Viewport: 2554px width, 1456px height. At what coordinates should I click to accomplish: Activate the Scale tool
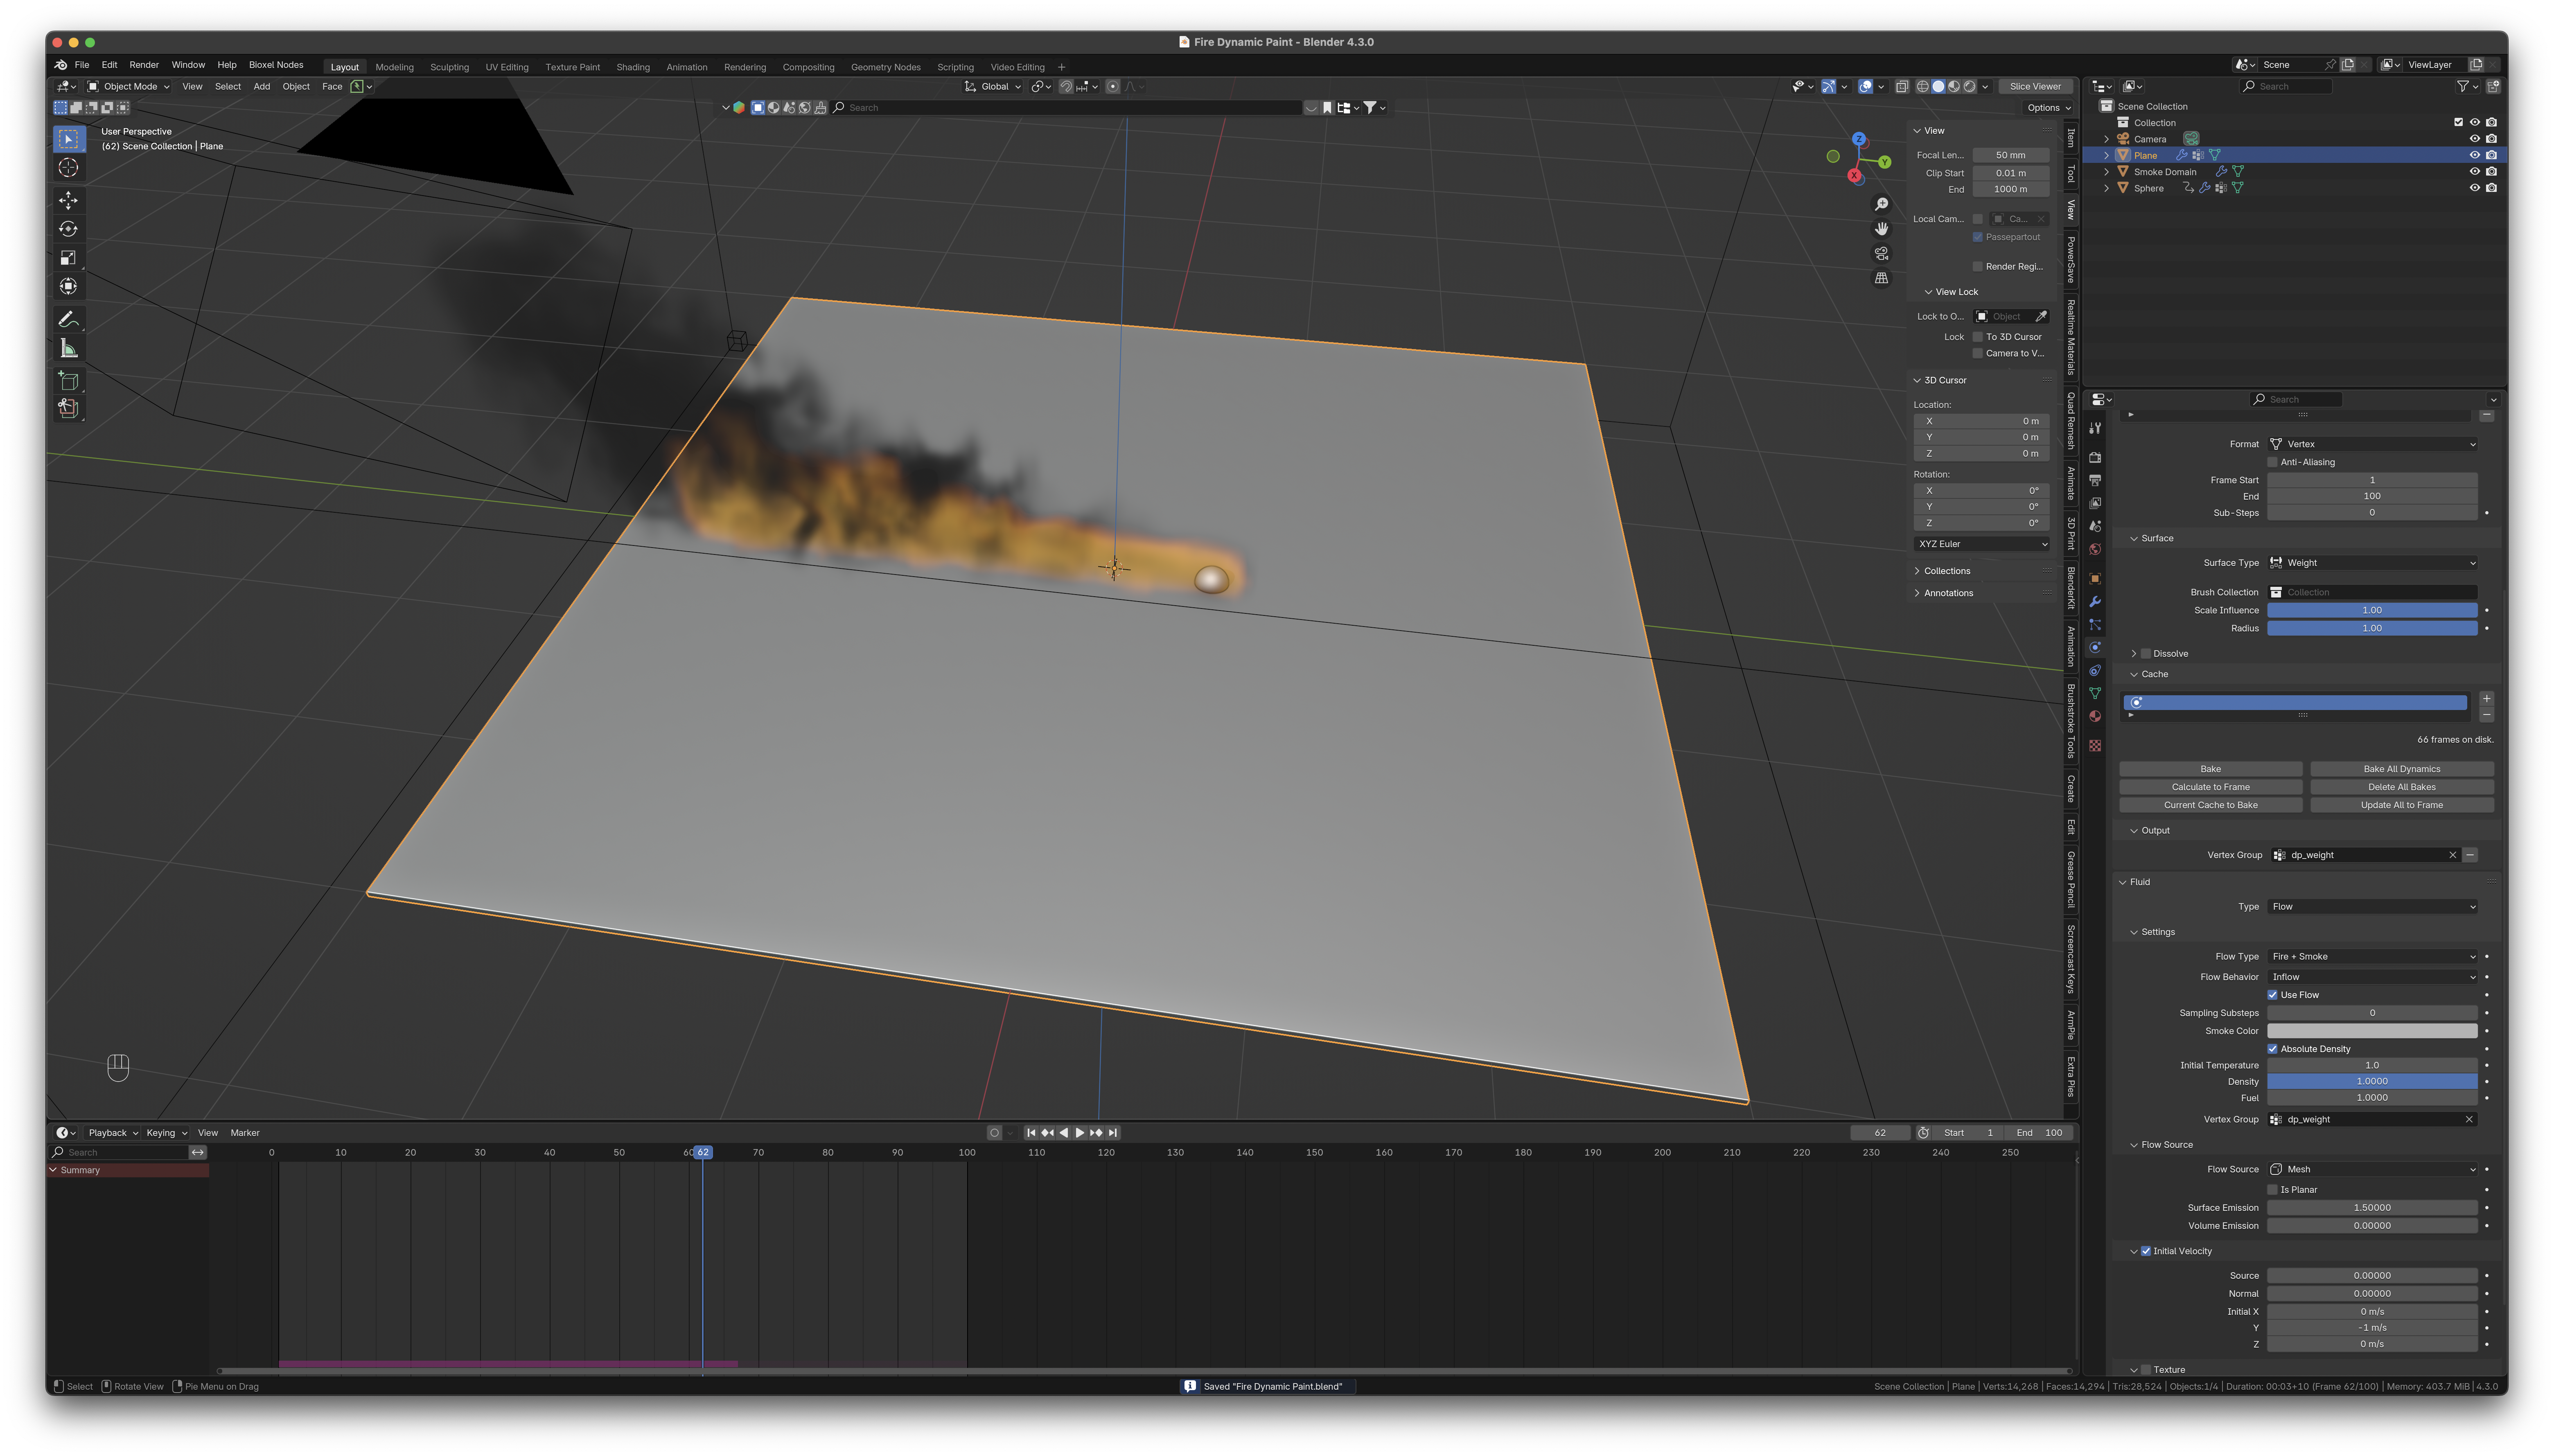[x=68, y=258]
